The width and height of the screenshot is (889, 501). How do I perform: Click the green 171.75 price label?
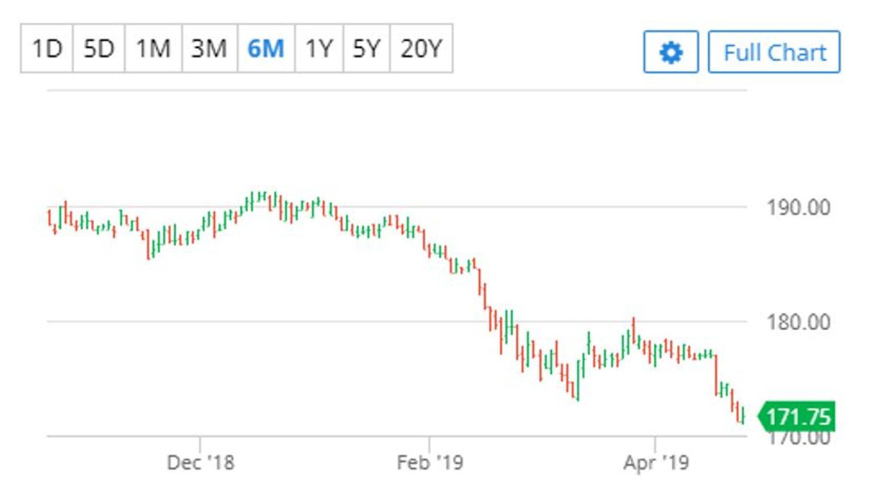(798, 416)
